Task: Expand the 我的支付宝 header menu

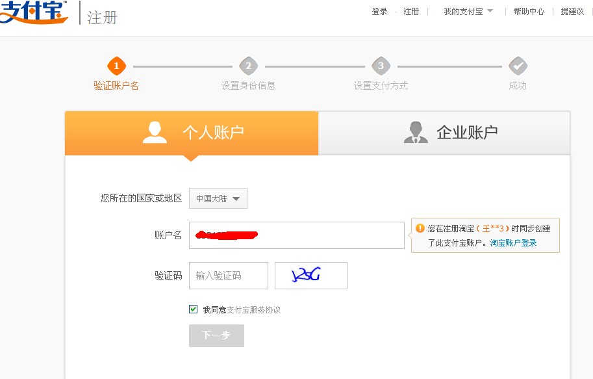Action: (x=468, y=12)
